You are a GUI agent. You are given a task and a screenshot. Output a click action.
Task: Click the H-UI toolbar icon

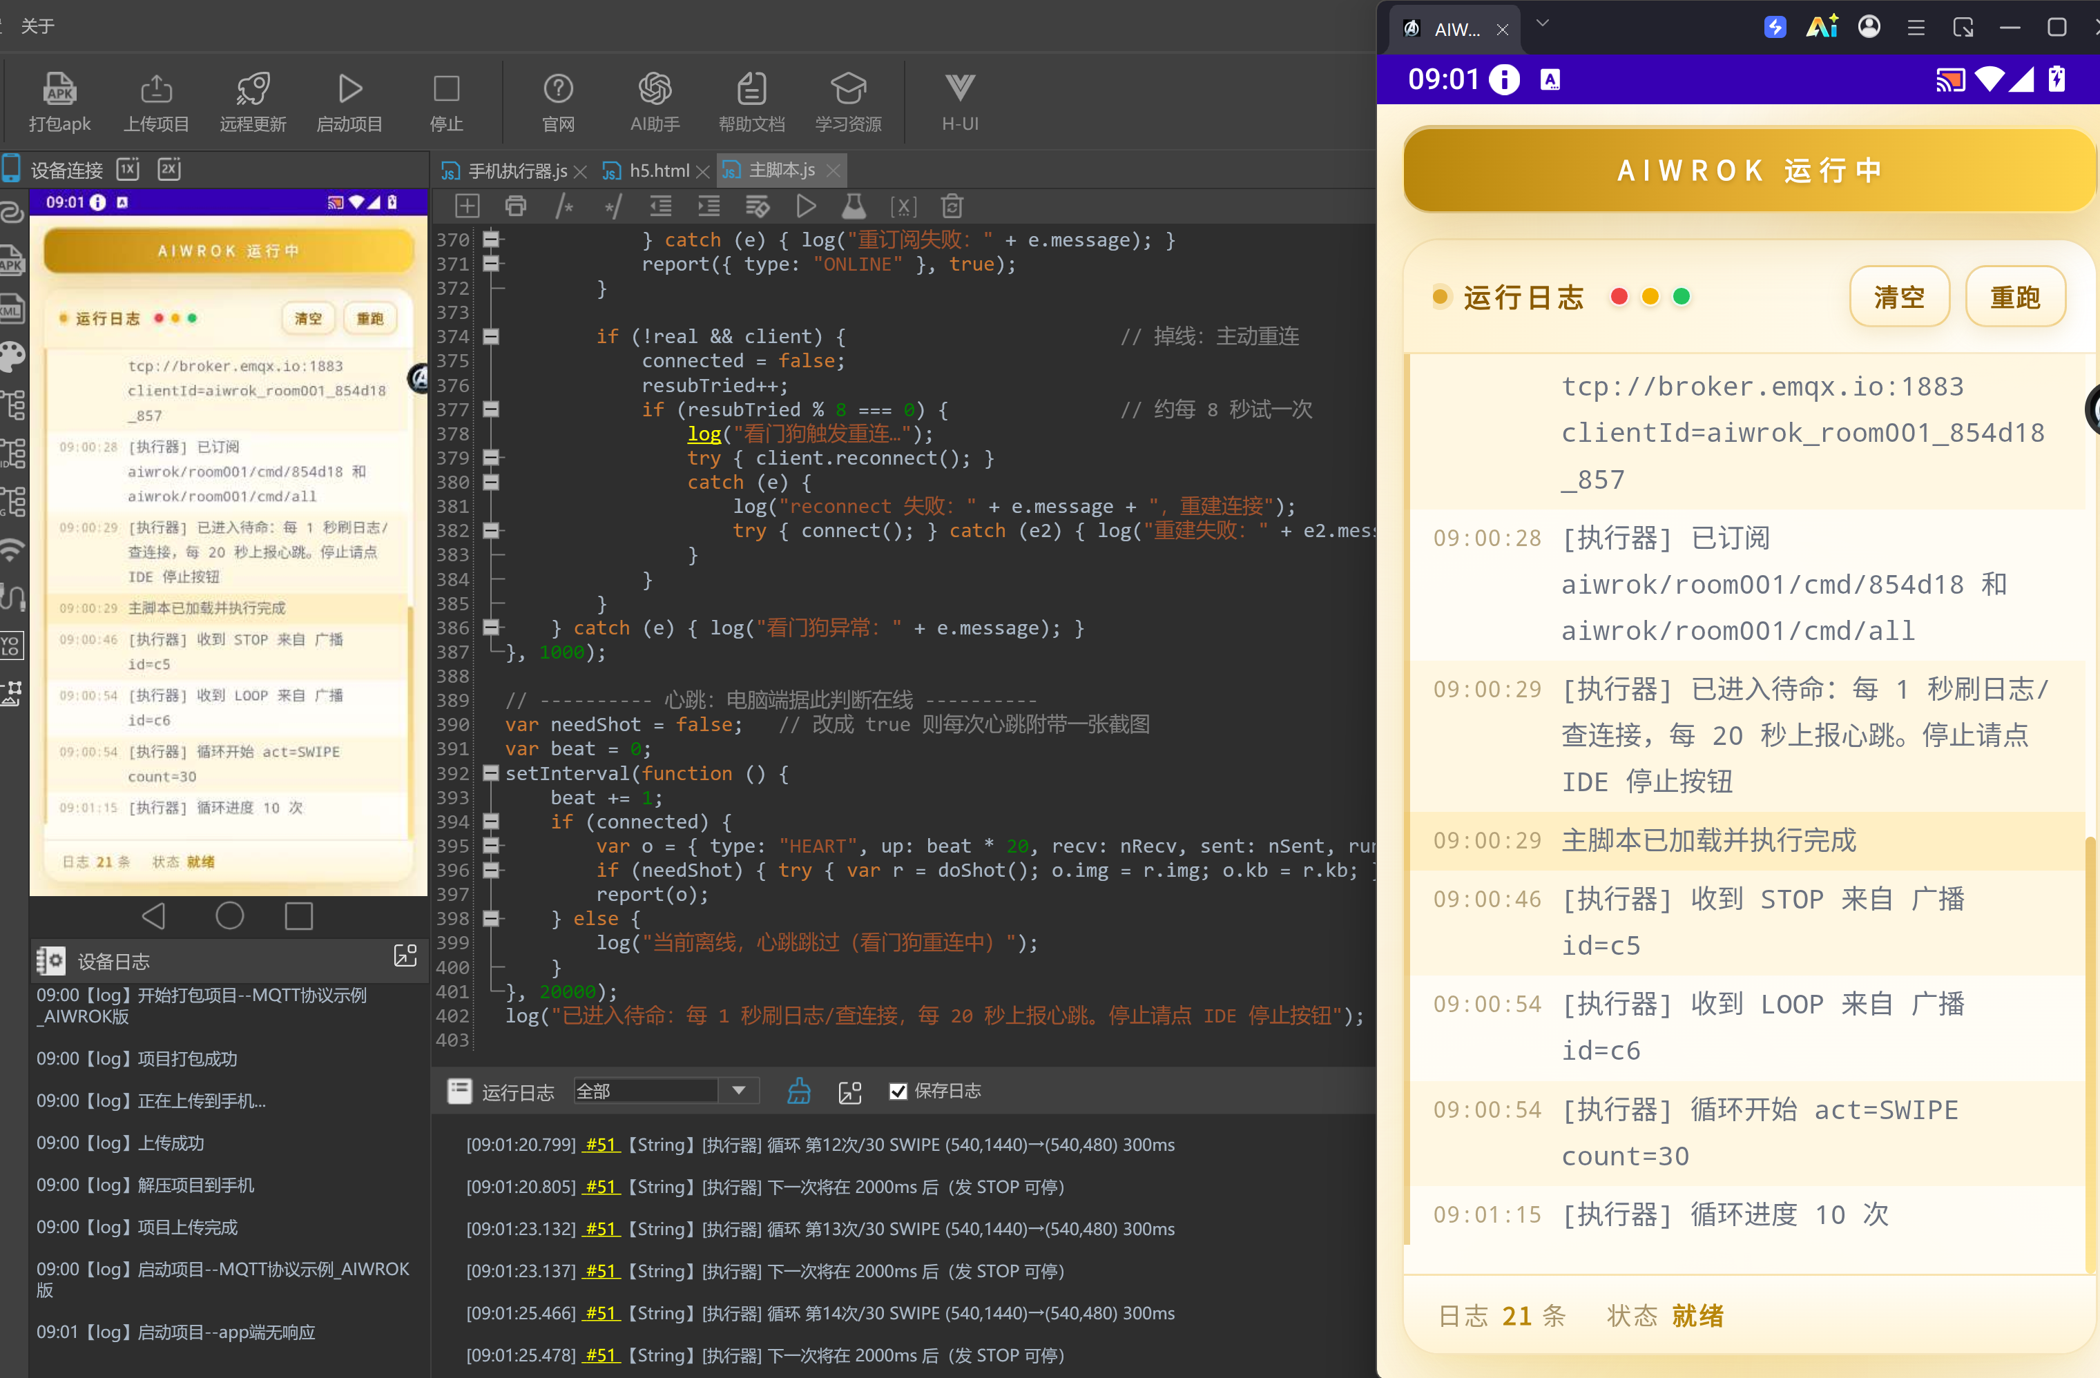pyautogui.click(x=960, y=101)
